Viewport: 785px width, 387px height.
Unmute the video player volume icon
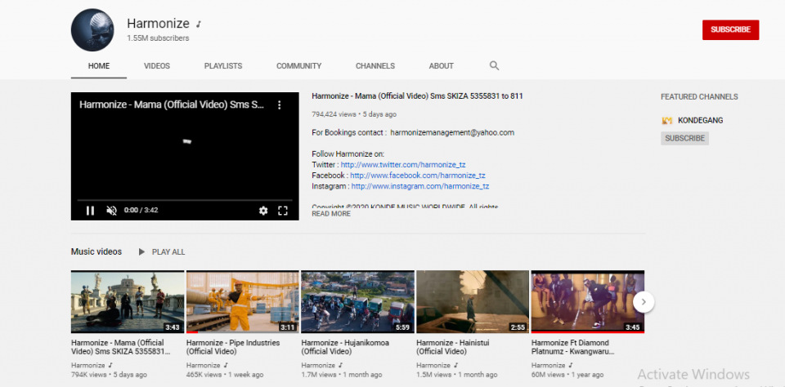click(111, 211)
